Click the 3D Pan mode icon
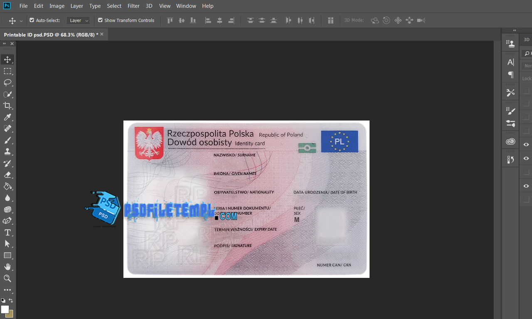This screenshot has height=319, width=532. 398,20
